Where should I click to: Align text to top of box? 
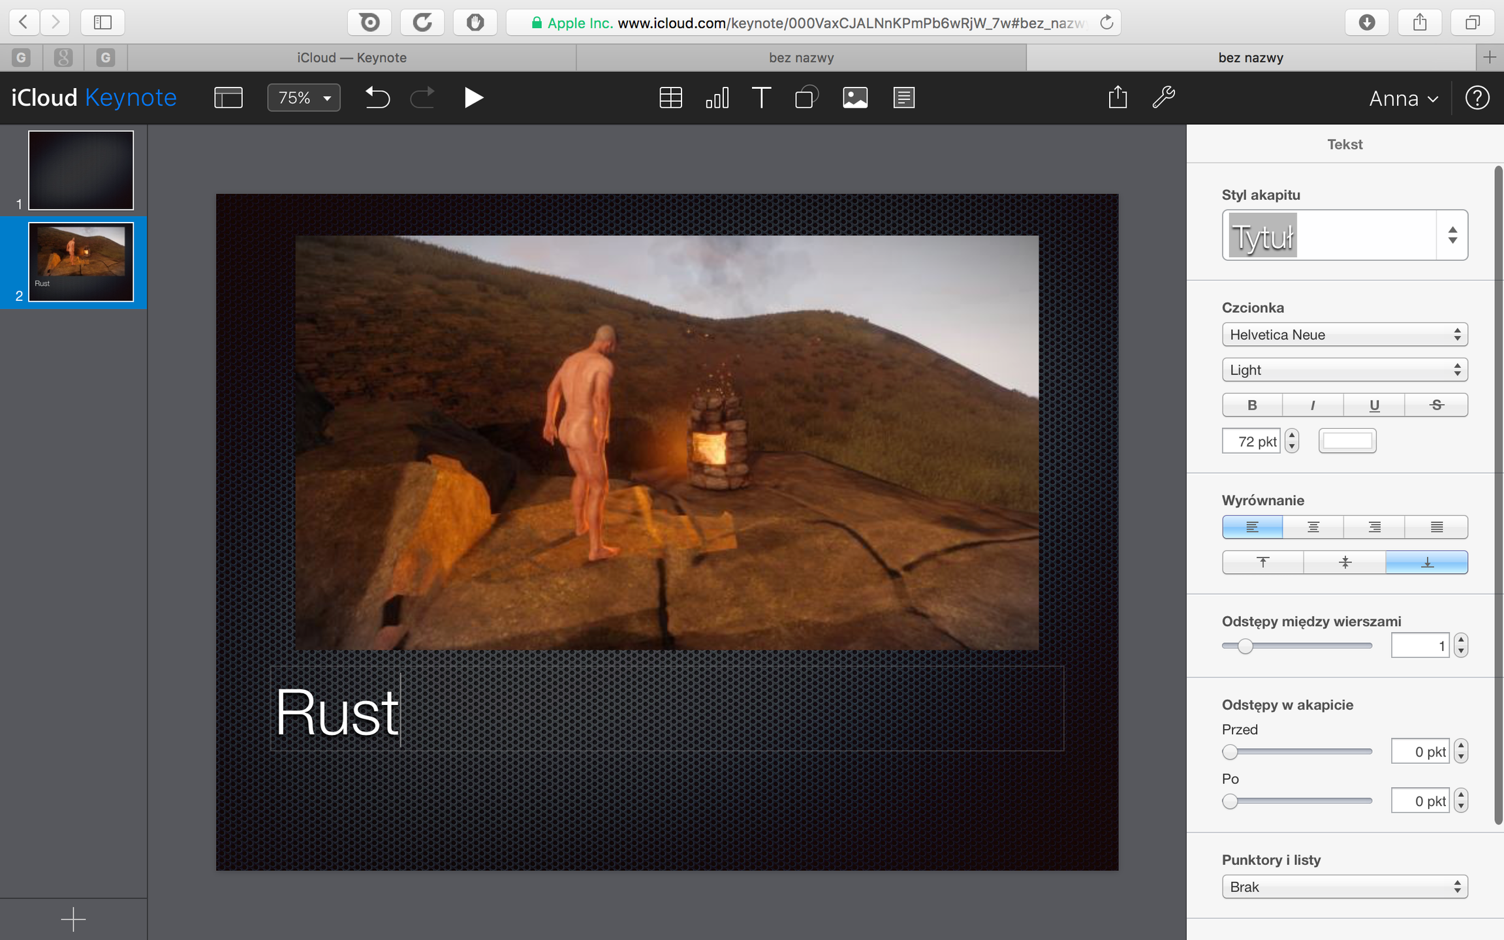click(x=1262, y=562)
